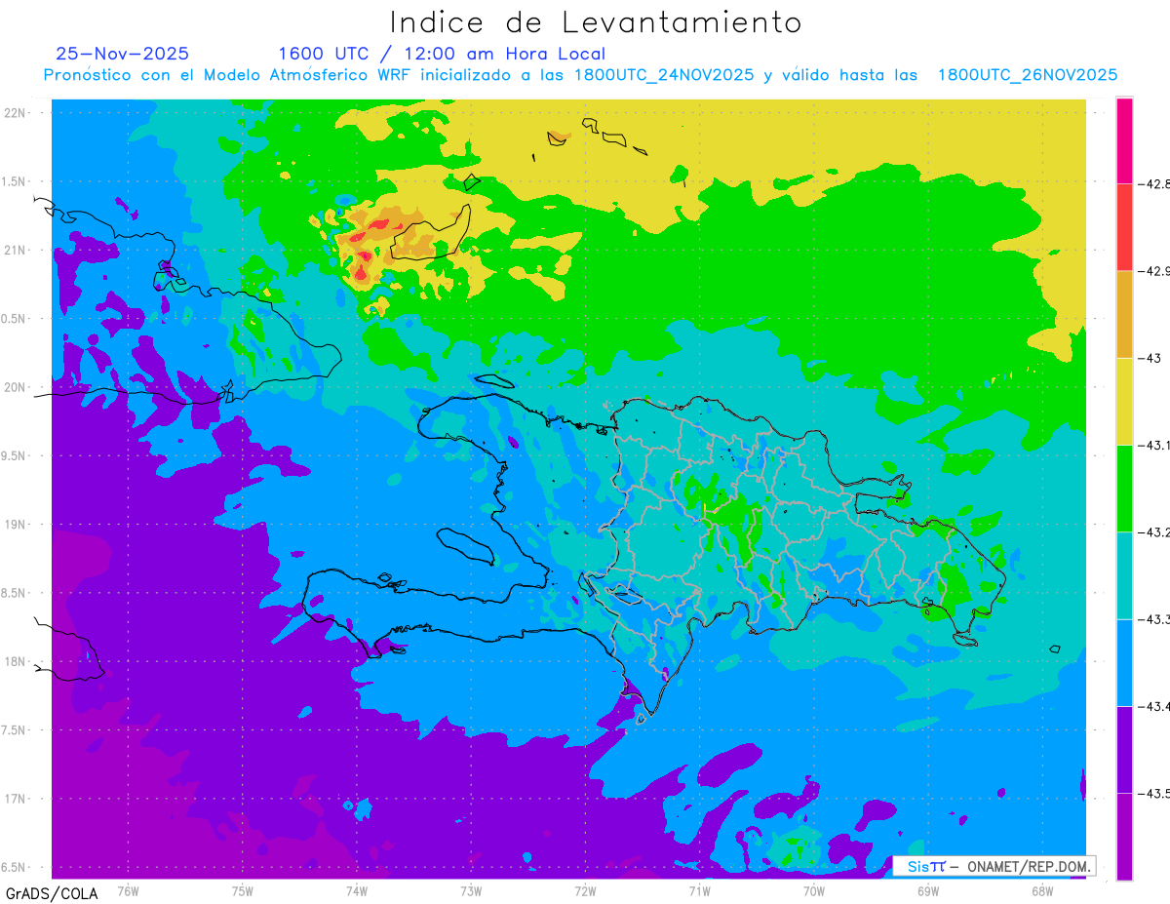Screen dimensions: 1170x904
Task: Click the yellow legend color swatch
Action: 1124,401
